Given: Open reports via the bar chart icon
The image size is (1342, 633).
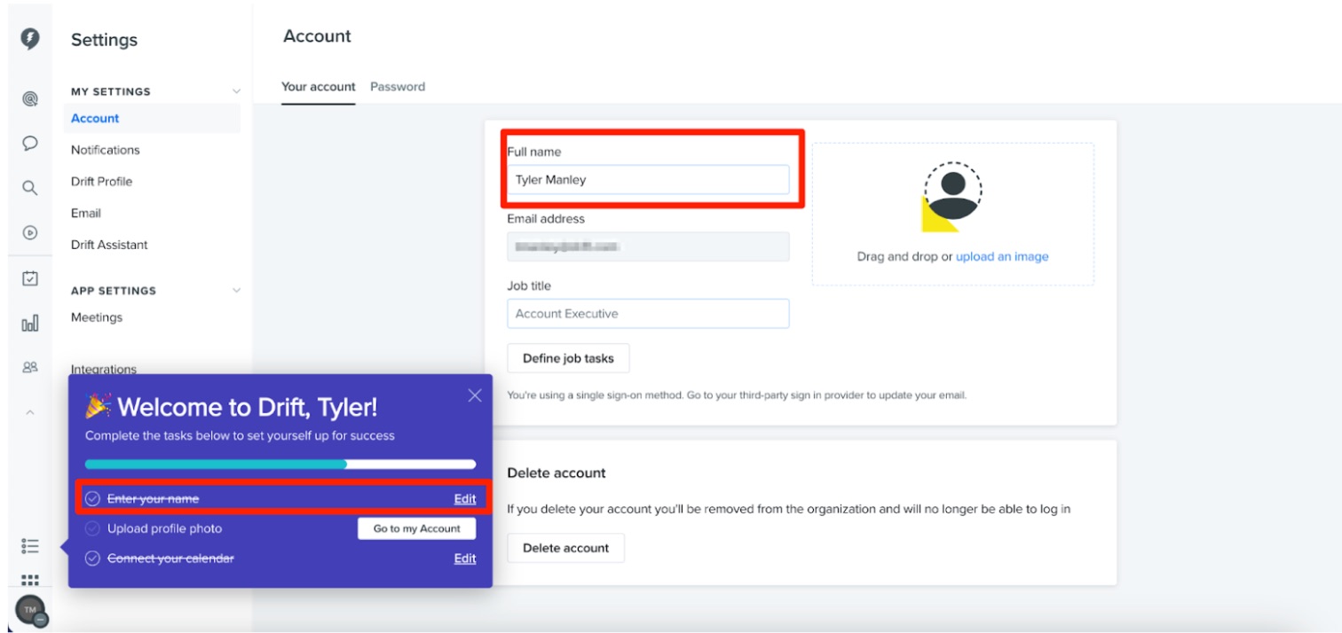Looking at the screenshot, I should (30, 324).
